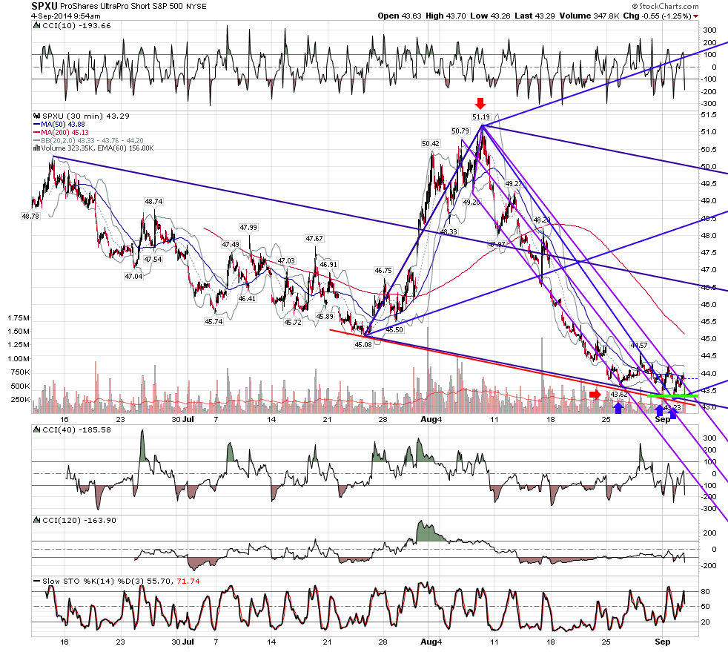
Task: Click the CCI(40) indicator panel icon
Action: (x=36, y=430)
